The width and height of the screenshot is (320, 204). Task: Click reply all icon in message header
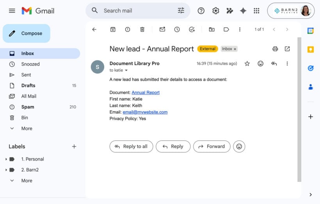274,64
